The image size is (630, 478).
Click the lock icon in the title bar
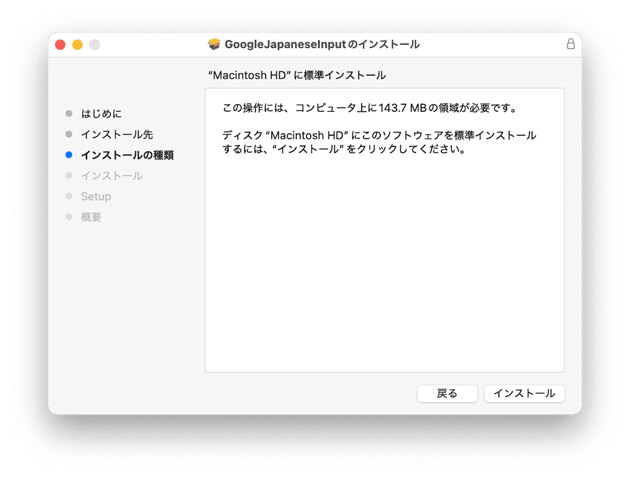pos(571,44)
